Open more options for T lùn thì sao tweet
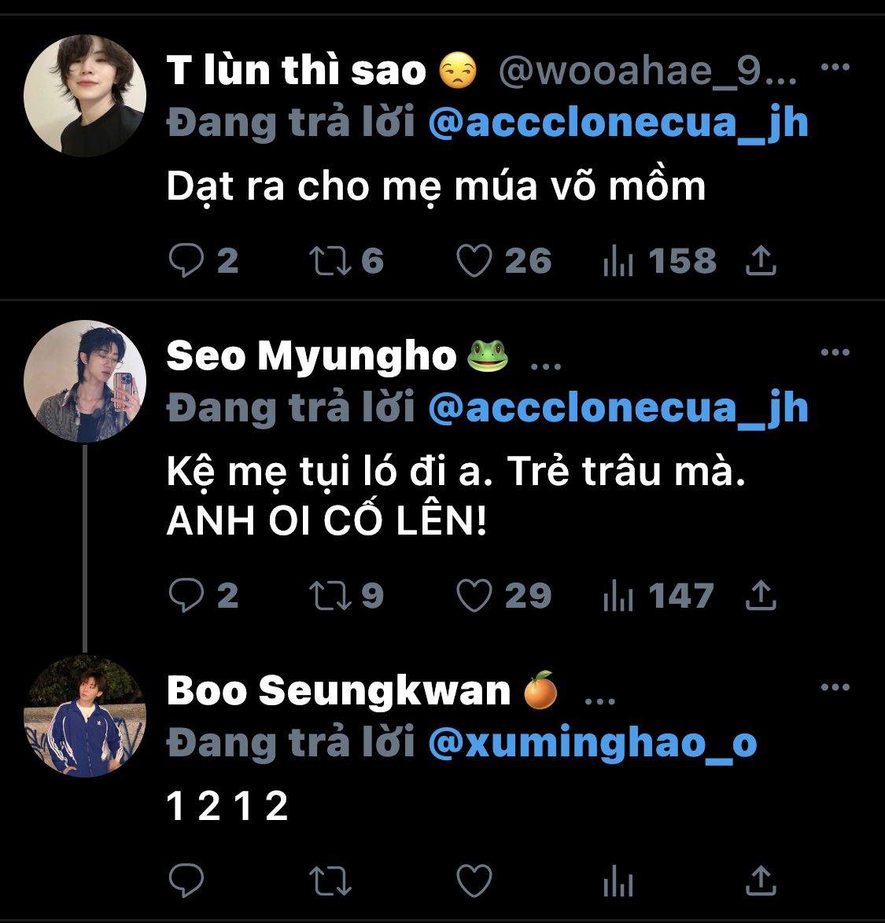Screen dimensions: 885x923 click(x=835, y=68)
